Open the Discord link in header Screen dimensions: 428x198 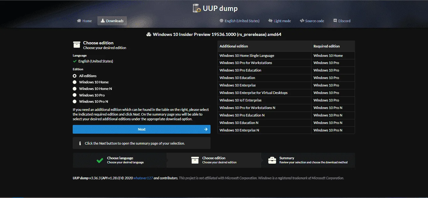(x=342, y=21)
